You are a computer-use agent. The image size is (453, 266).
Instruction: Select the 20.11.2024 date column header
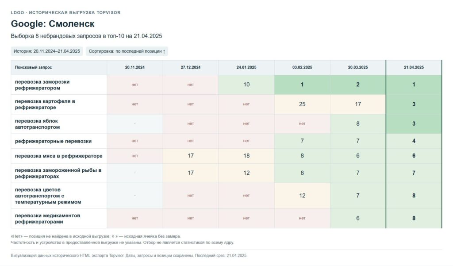tap(135, 67)
